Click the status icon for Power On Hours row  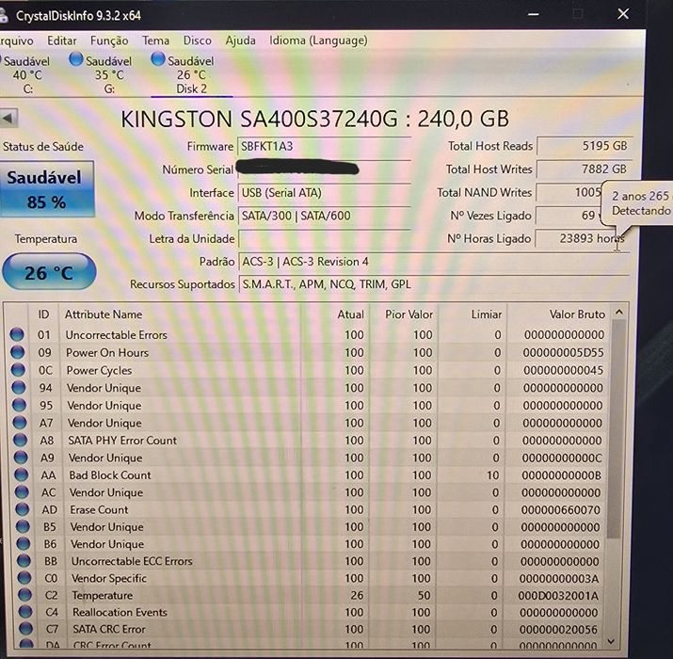point(18,352)
